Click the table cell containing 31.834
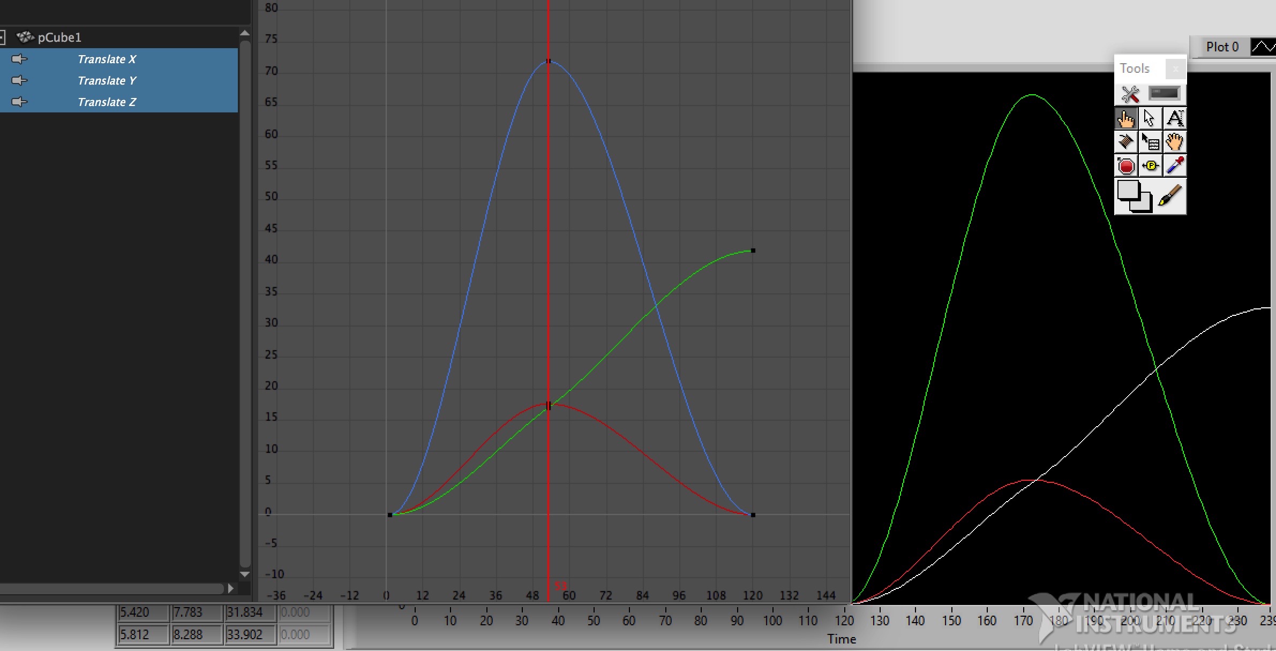Image resolution: width=1276 pixels, height=651 pixels. [250, 612]
